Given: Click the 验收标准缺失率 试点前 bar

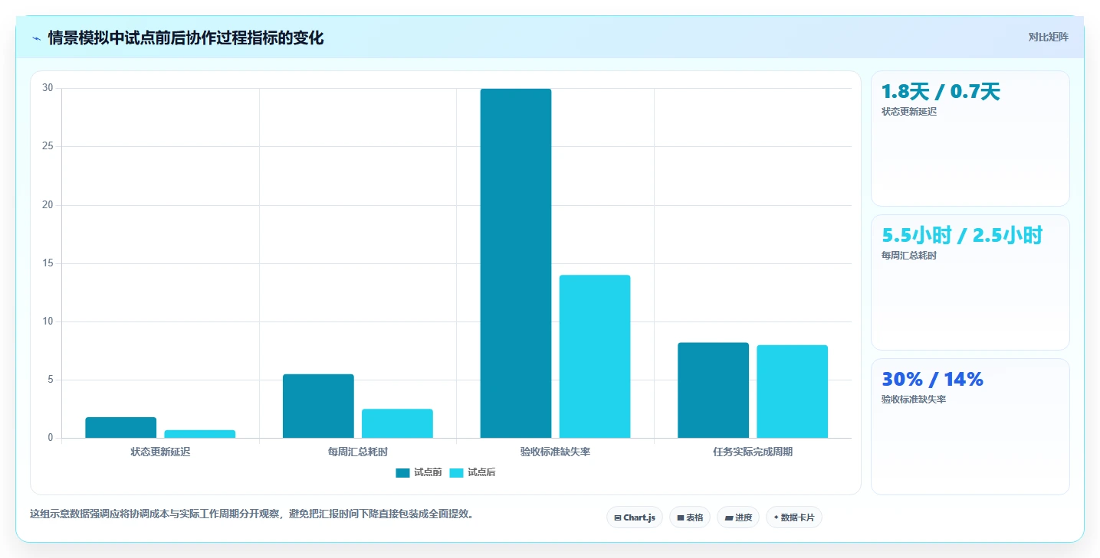Looking at the screenshot, I should tap(516, 263).
